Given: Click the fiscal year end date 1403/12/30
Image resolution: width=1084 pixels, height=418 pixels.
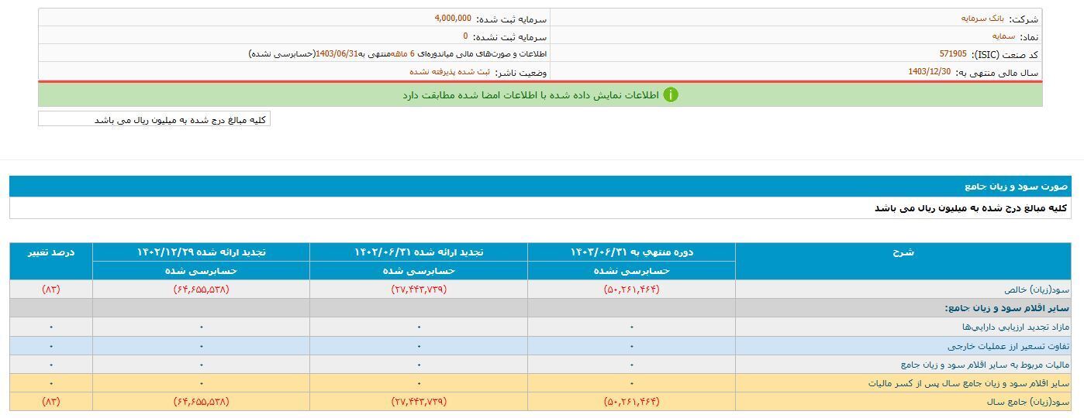Looking at the screenshot, I should [930, 72].
